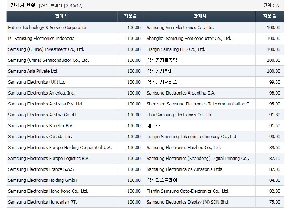This screenshot has width=289, height=208.
Task: Click the 99.30 ownership value
Action: click(x=275, y=82)
